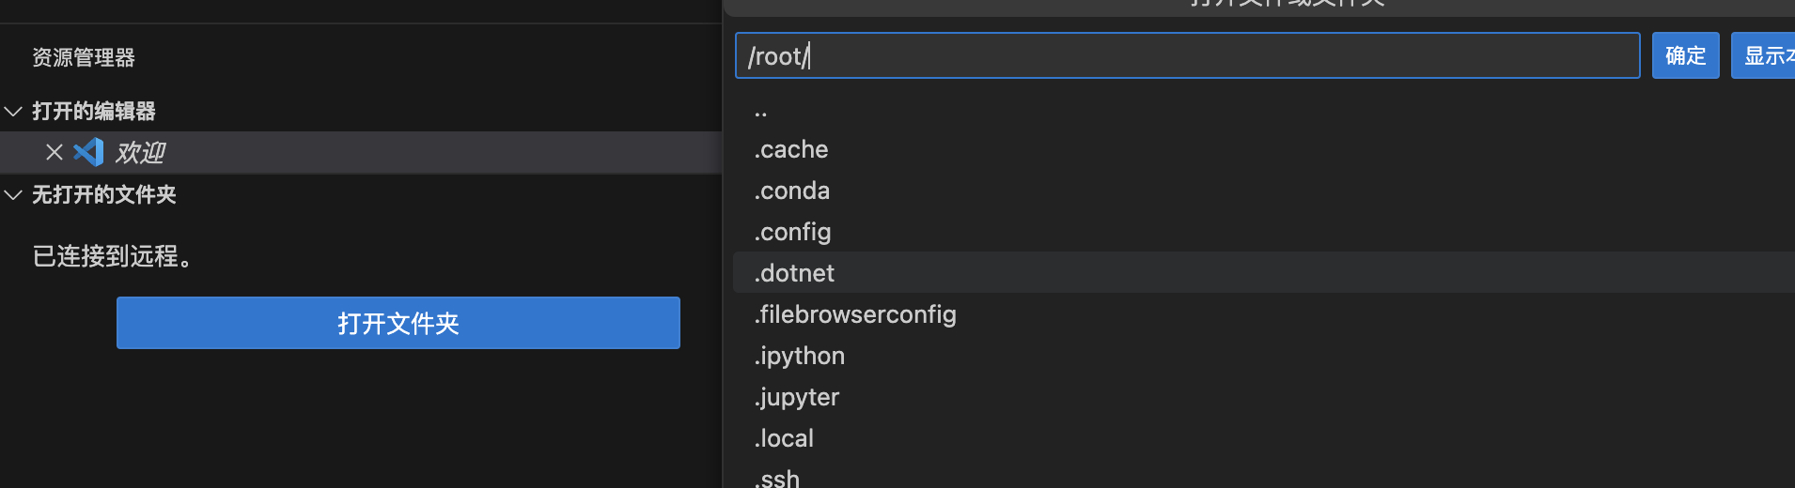Select the .conda folder
This screenshot has width=1795, height=488.
pos(792,191)
